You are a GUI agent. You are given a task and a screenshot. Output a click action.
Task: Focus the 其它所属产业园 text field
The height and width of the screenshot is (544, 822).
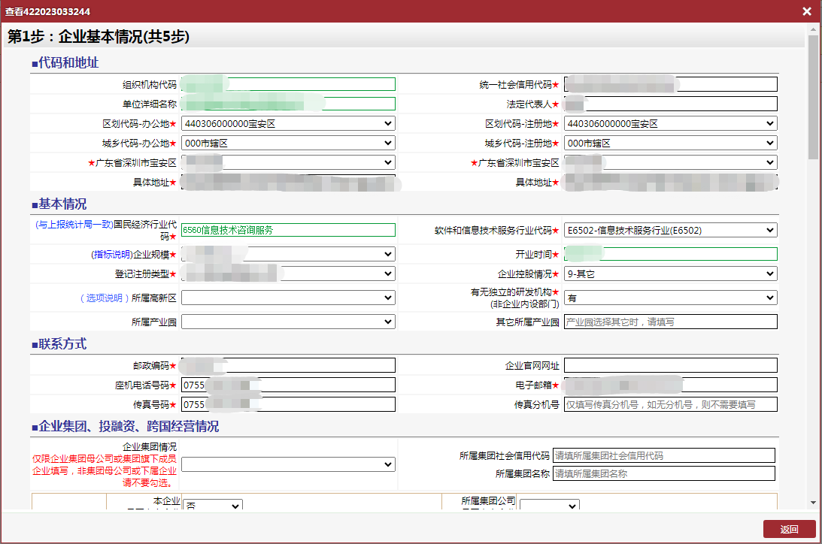click(670, 322)
